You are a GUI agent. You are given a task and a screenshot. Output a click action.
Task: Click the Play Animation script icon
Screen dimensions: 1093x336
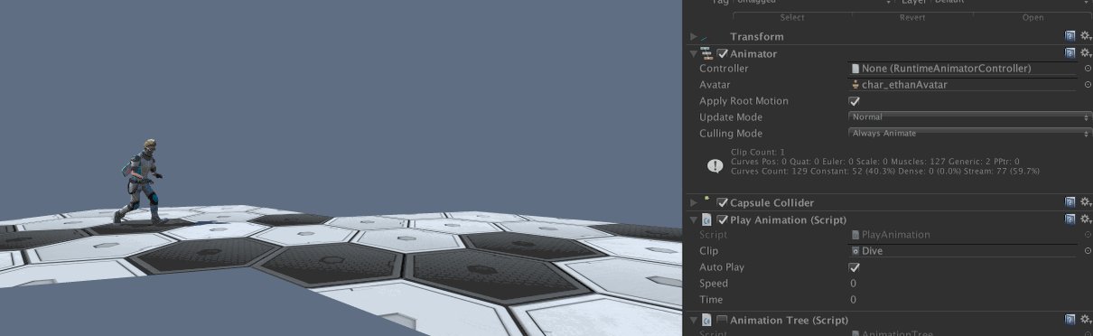(706, 219)
